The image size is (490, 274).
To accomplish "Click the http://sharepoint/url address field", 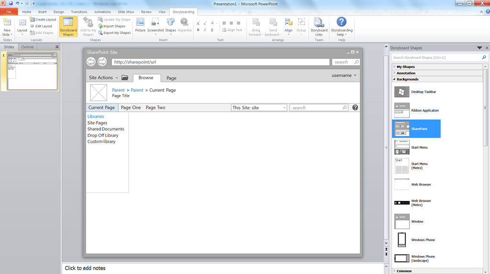I will 221,62.
